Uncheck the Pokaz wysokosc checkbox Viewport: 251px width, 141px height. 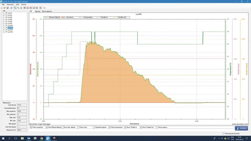[31, 127]
